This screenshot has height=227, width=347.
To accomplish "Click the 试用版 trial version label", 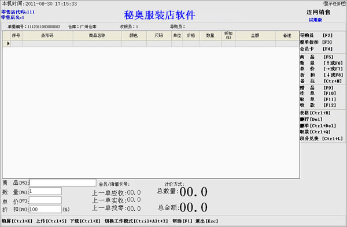I will [x=315, y=20].
